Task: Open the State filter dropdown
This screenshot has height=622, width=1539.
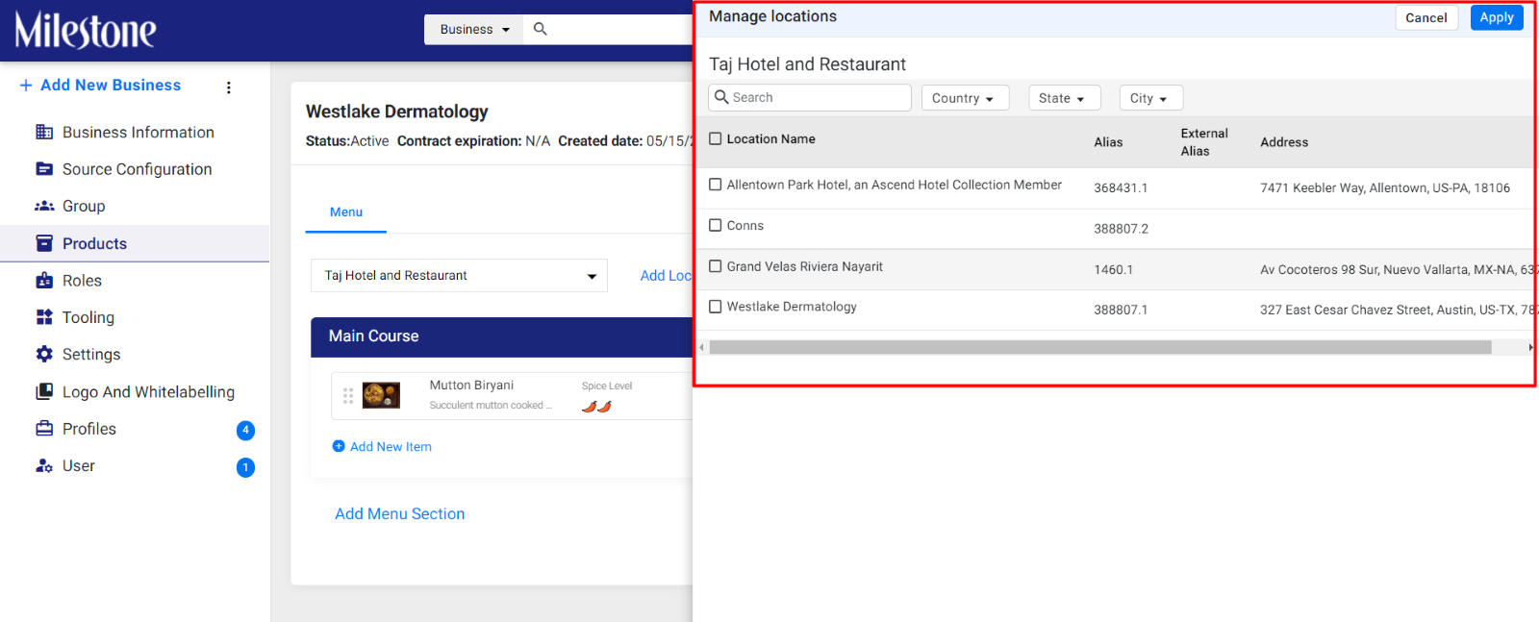Action: coord(1064,98)
